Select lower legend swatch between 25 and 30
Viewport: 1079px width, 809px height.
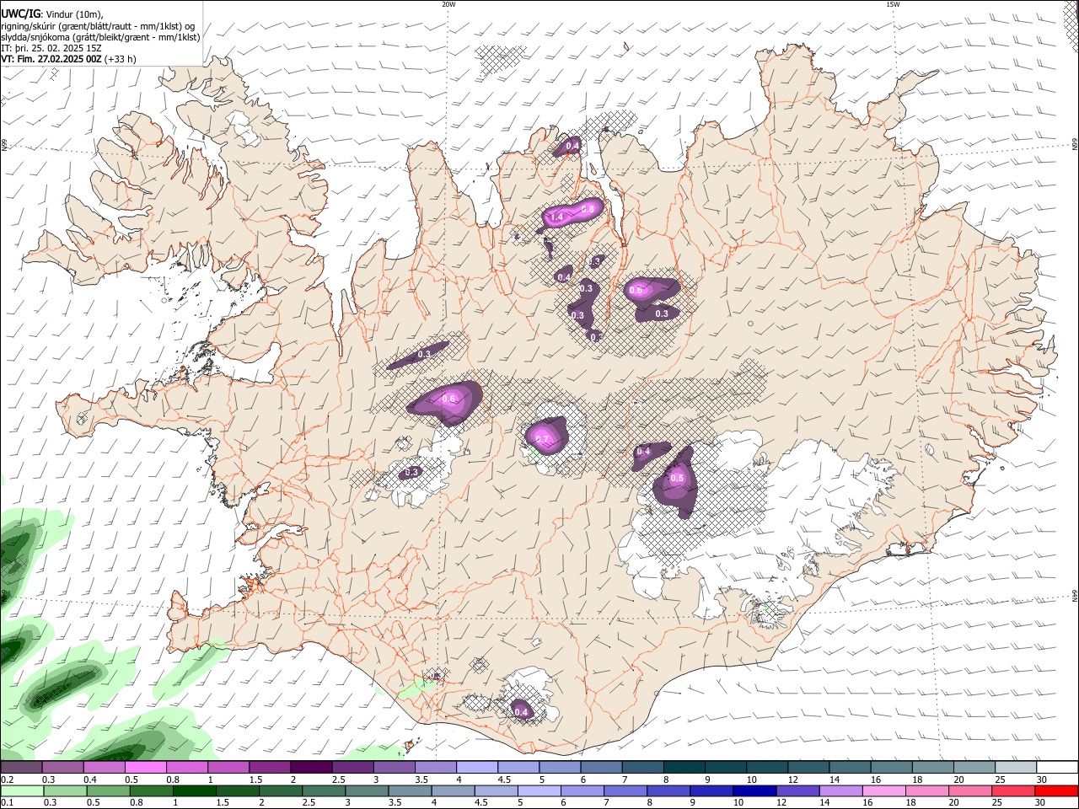click(1014, 790)
